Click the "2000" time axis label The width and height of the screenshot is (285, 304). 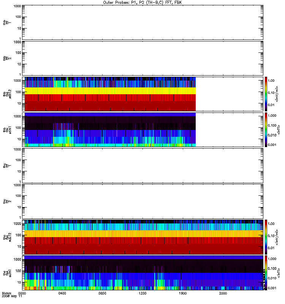tap(223, 293)
